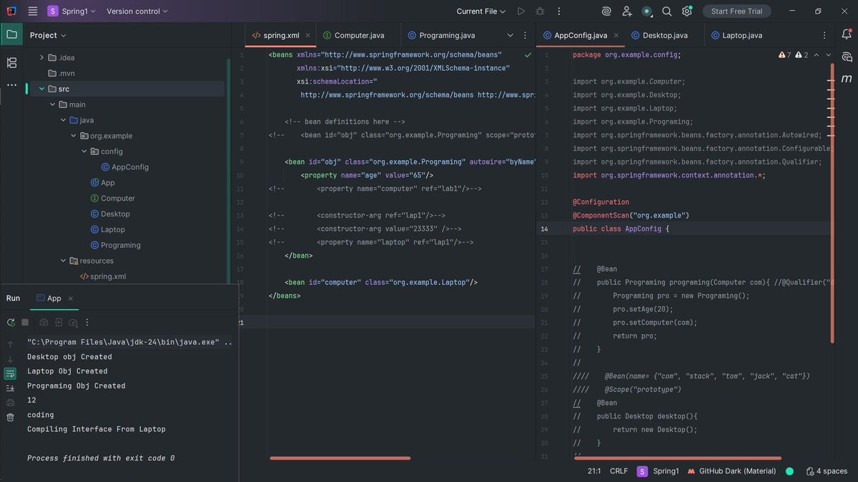The width and height of the screenshot is (858, 482).
Task: Click the camera icon in Run toolbar
Action: pos(44,322)
